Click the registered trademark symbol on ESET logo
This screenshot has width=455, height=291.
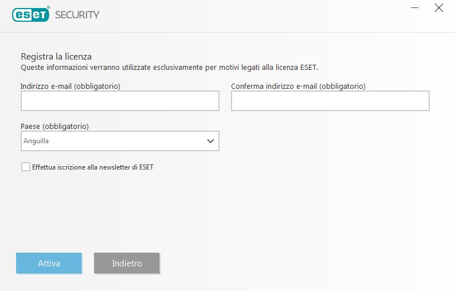(49, 9)
